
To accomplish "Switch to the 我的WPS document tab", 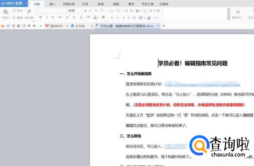I will pyautogui.click(x=56, y=26).
